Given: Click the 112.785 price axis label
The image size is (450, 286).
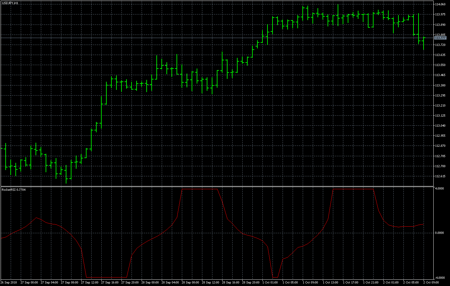Looking at the screenshot, I should pos(440,156).
